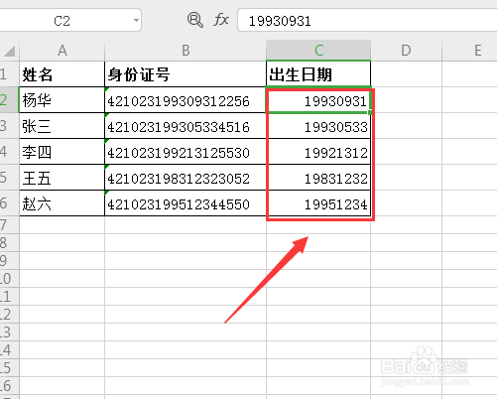
Task: Select row 3 header
Action: pyautogui.click(x=9, y=125)
